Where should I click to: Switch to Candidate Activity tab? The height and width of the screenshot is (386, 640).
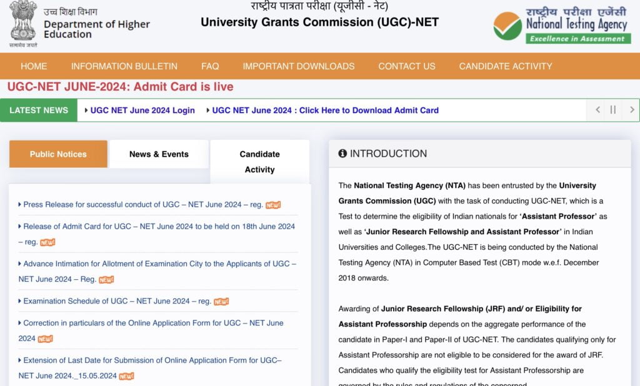[259, 162]
